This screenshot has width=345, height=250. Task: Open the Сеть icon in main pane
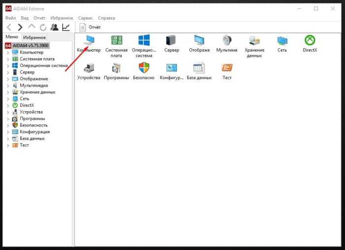pyautogui.click(x=282, y=40)
